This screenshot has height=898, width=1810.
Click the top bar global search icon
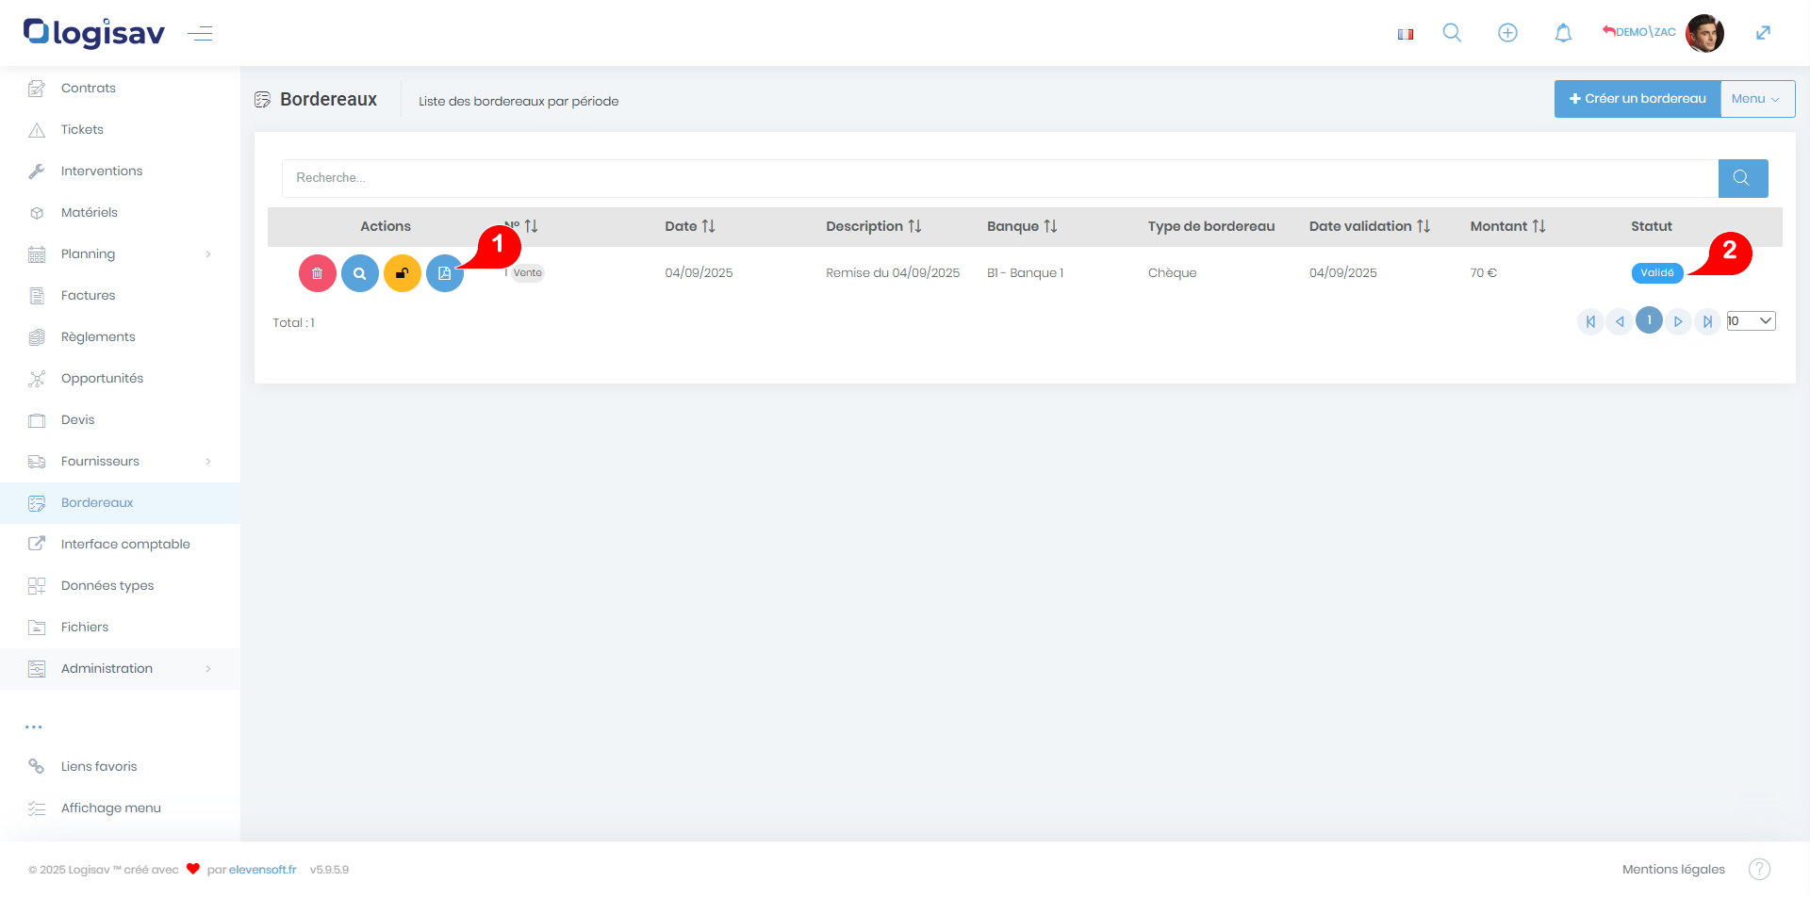[1452, 33]
